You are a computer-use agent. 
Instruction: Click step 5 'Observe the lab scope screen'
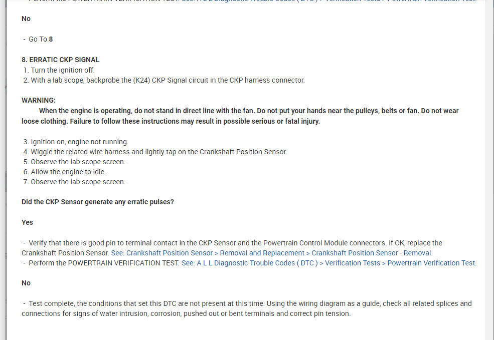[x=78, y=162]
